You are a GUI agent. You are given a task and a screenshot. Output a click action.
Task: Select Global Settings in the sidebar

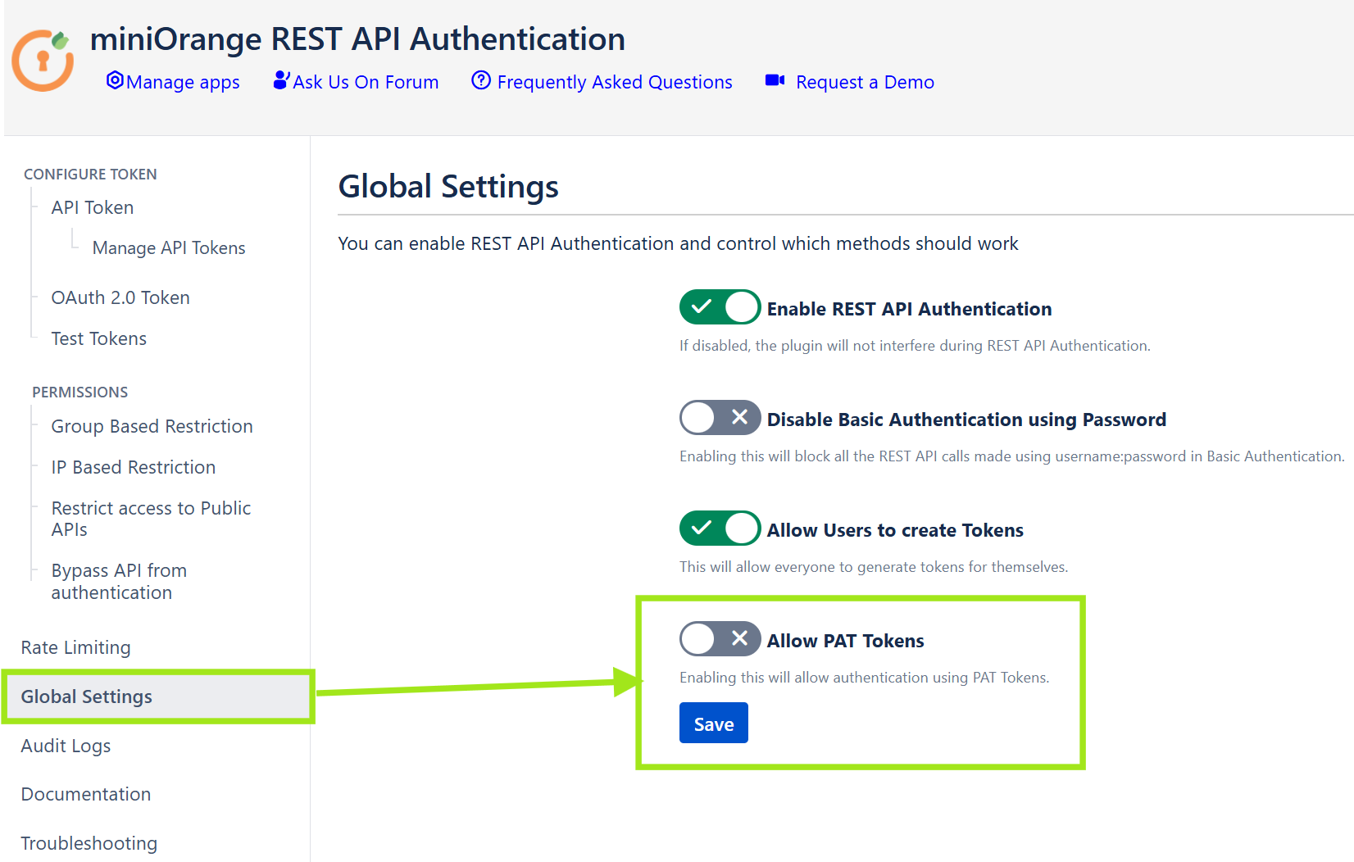[86, 696]
